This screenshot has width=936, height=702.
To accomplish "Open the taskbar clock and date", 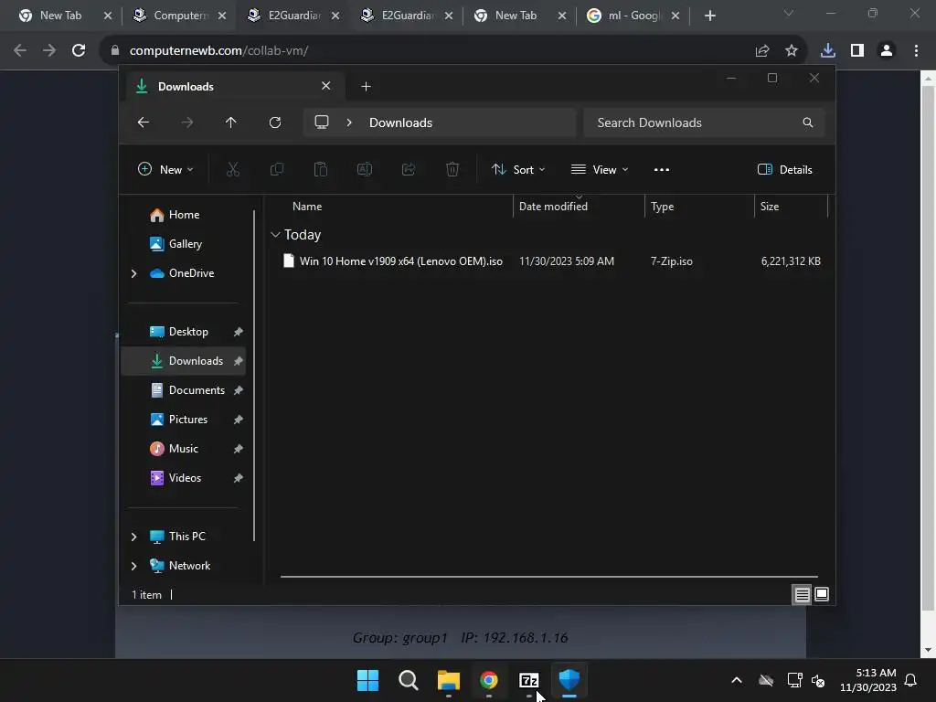I will click(x=868, y=680).
